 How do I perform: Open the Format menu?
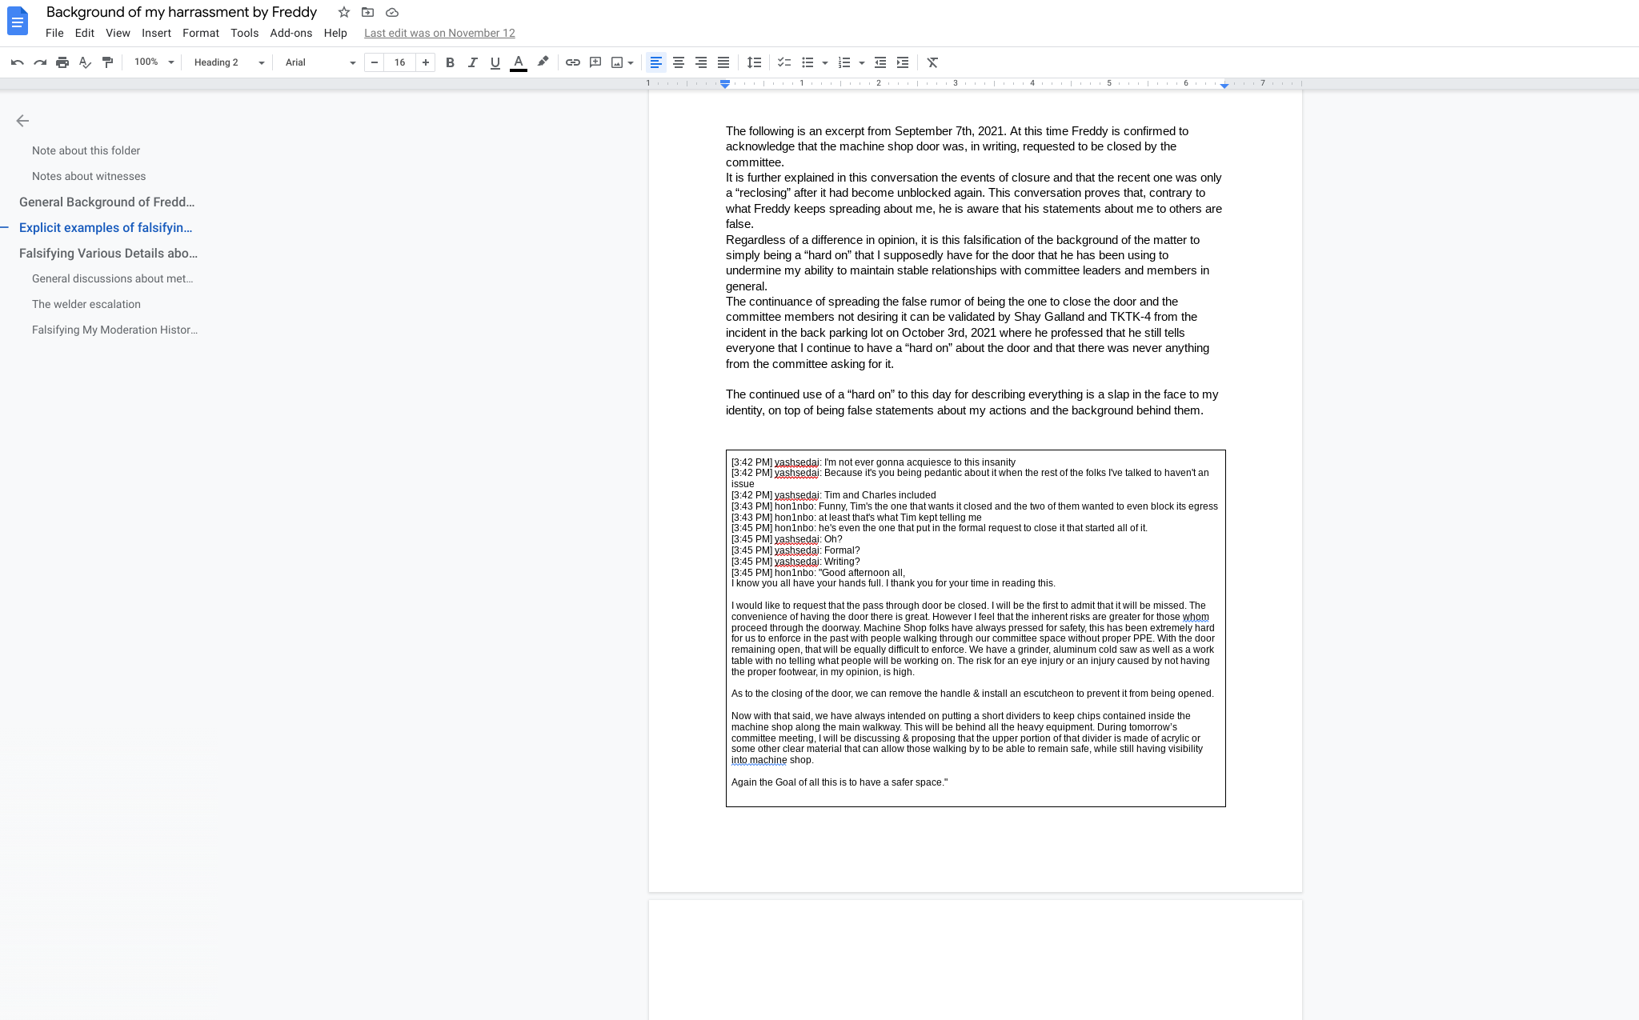tap(200, 33)
